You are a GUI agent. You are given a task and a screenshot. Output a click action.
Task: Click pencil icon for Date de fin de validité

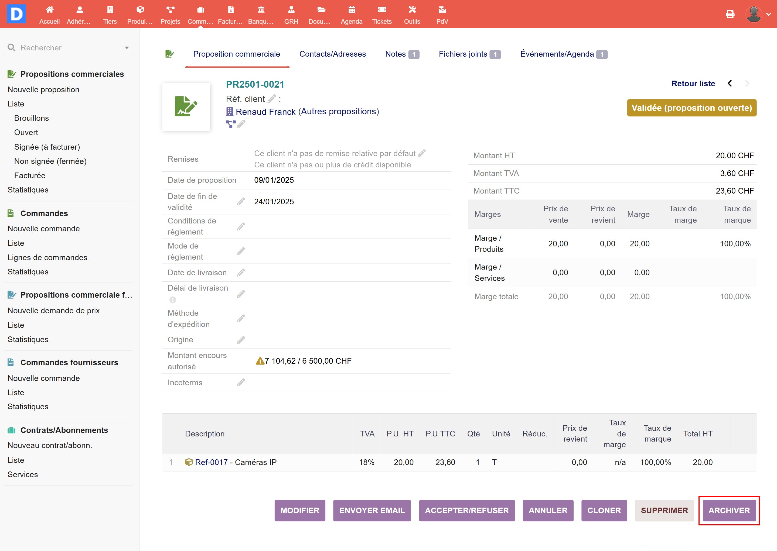(241, 202)
